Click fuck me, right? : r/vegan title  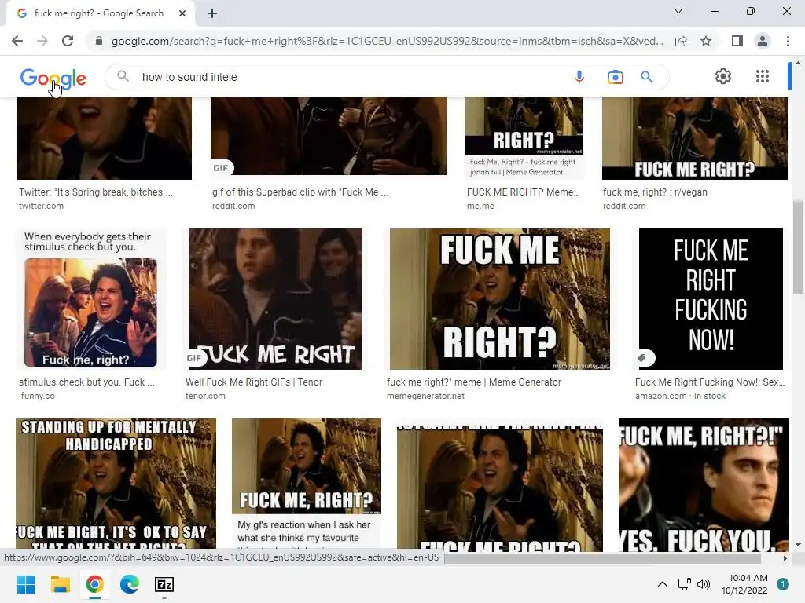click(x=655, y=192)
